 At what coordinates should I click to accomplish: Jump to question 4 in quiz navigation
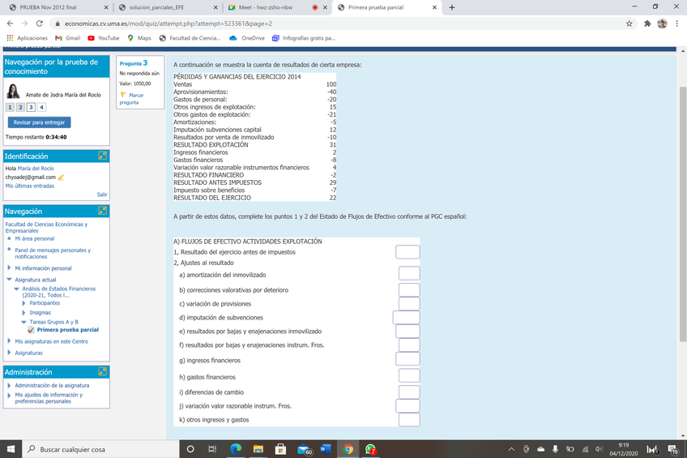click(41, 107)
